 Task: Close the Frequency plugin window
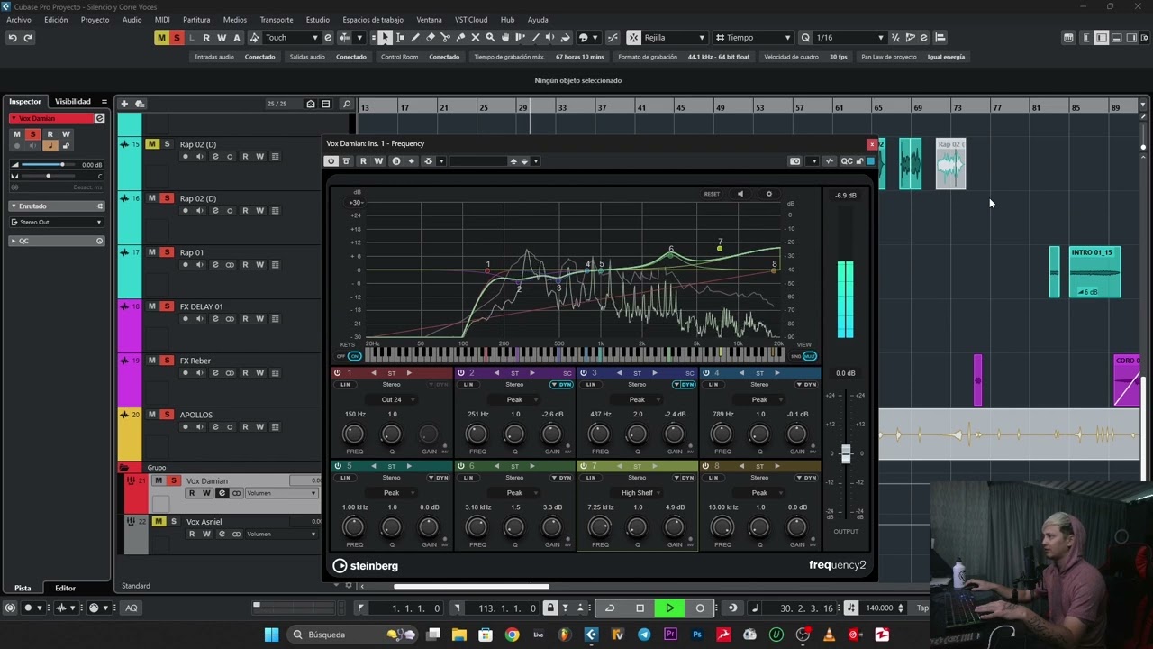click(871, 144)
